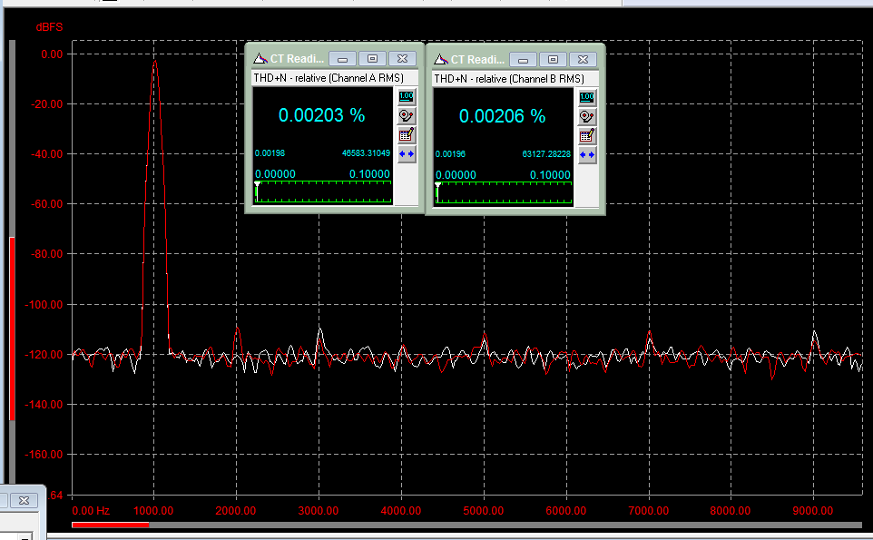
Task: Click the blue left-right arrows icon in Channel B window
Action: (x=587, y=155)
